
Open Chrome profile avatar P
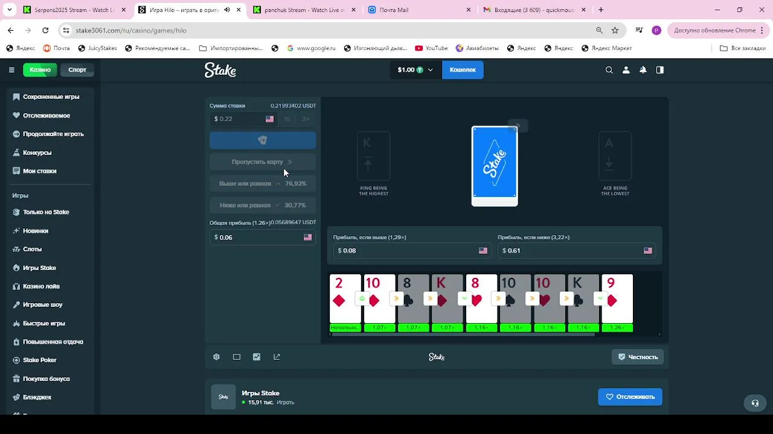[656, 30]
